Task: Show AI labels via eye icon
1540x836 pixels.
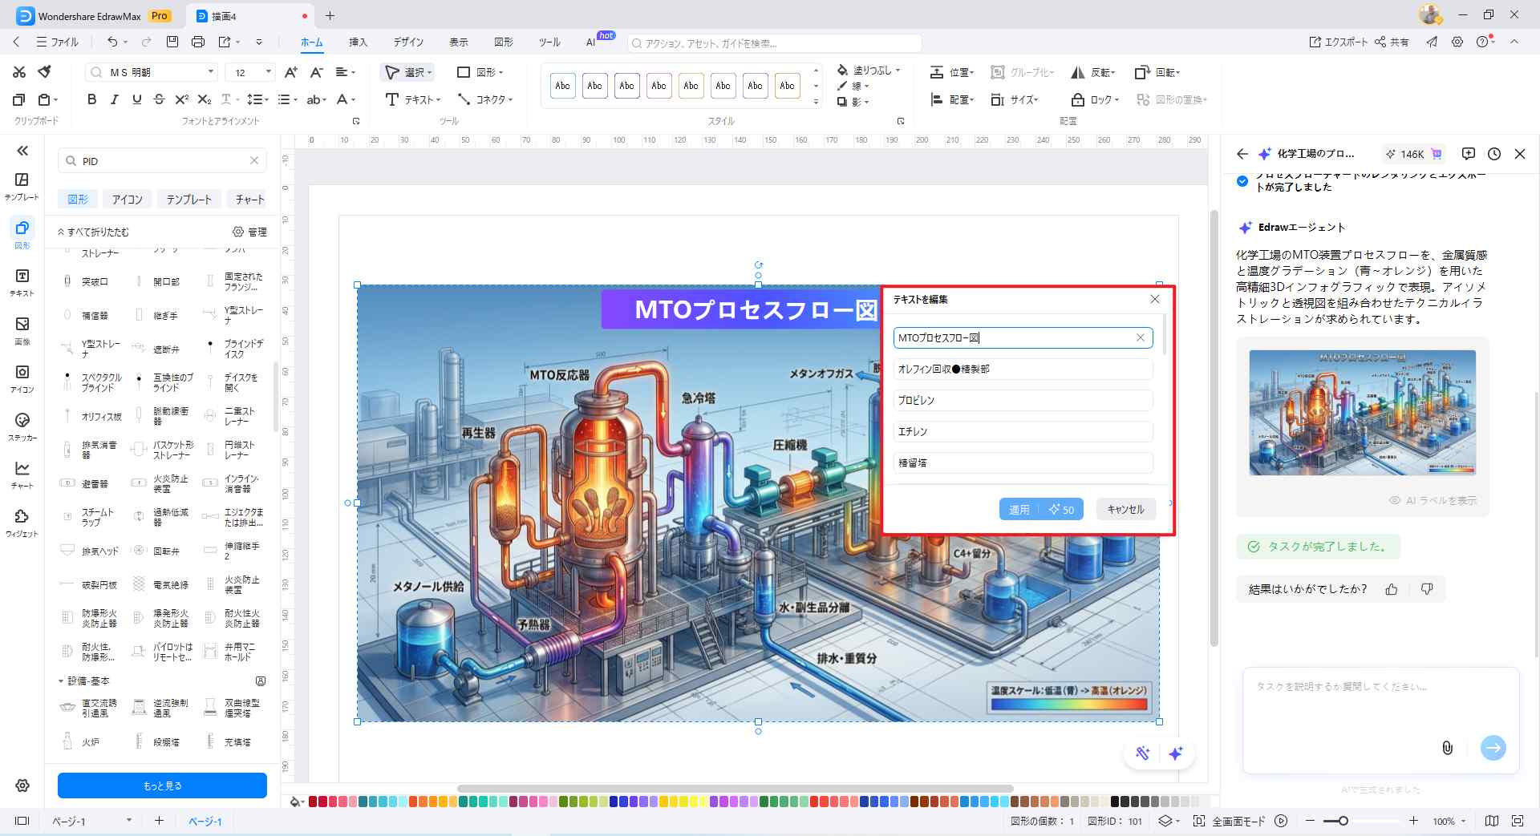Action: [x=1396, y=500]
